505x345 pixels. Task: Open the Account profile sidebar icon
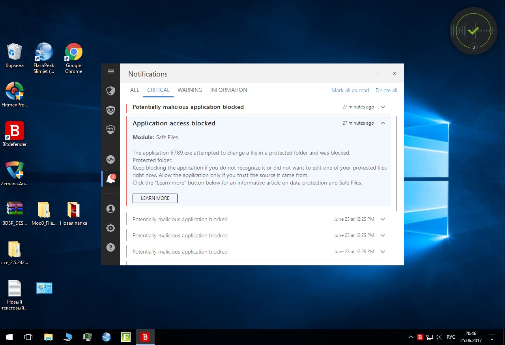coord(111,209)
